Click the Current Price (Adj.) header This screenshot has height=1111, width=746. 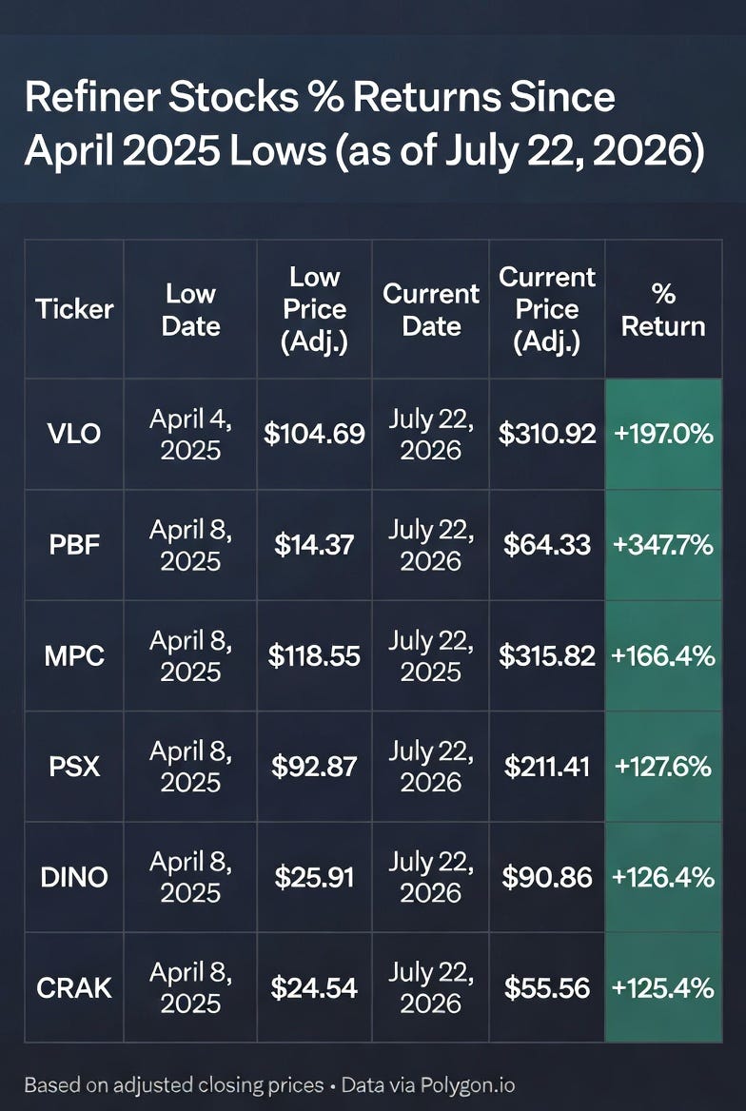point(547,309)
